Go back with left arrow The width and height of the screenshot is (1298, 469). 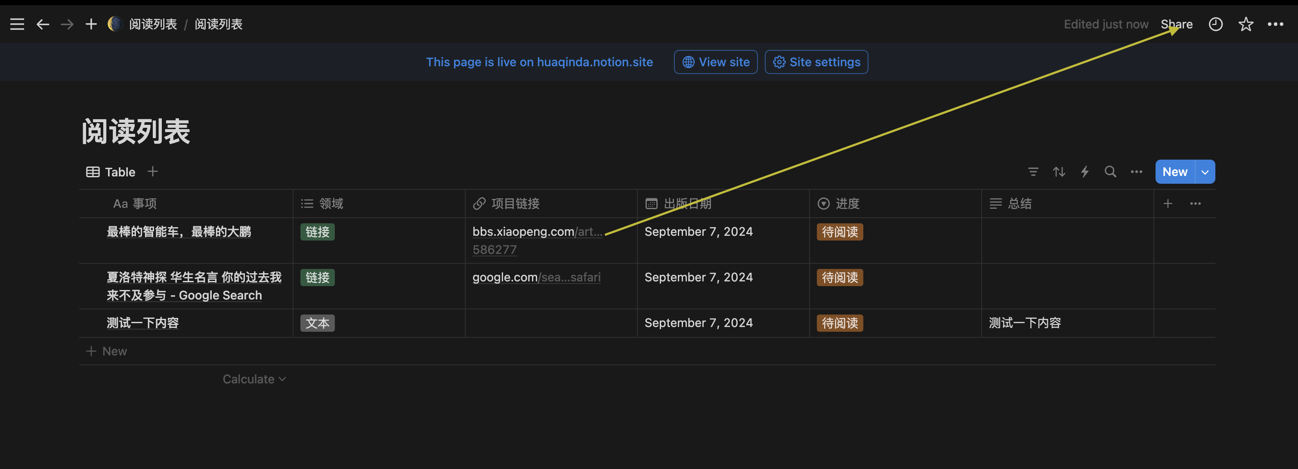(x=43, y=24)
